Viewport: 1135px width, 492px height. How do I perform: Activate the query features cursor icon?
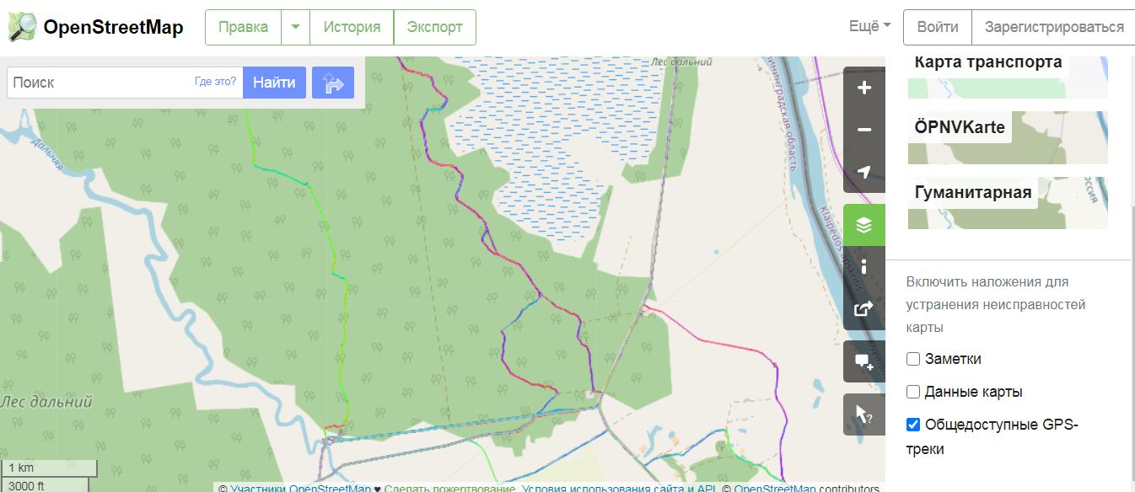[863, 414]
